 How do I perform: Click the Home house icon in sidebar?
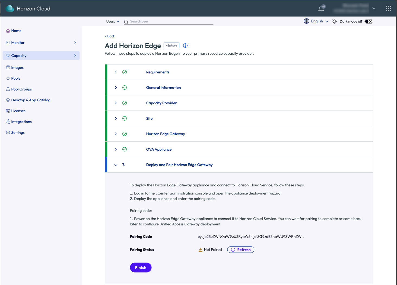pos(8,31)
